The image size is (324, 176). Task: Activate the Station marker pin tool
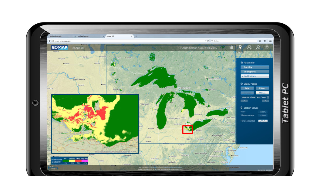[x=240, y=47]
